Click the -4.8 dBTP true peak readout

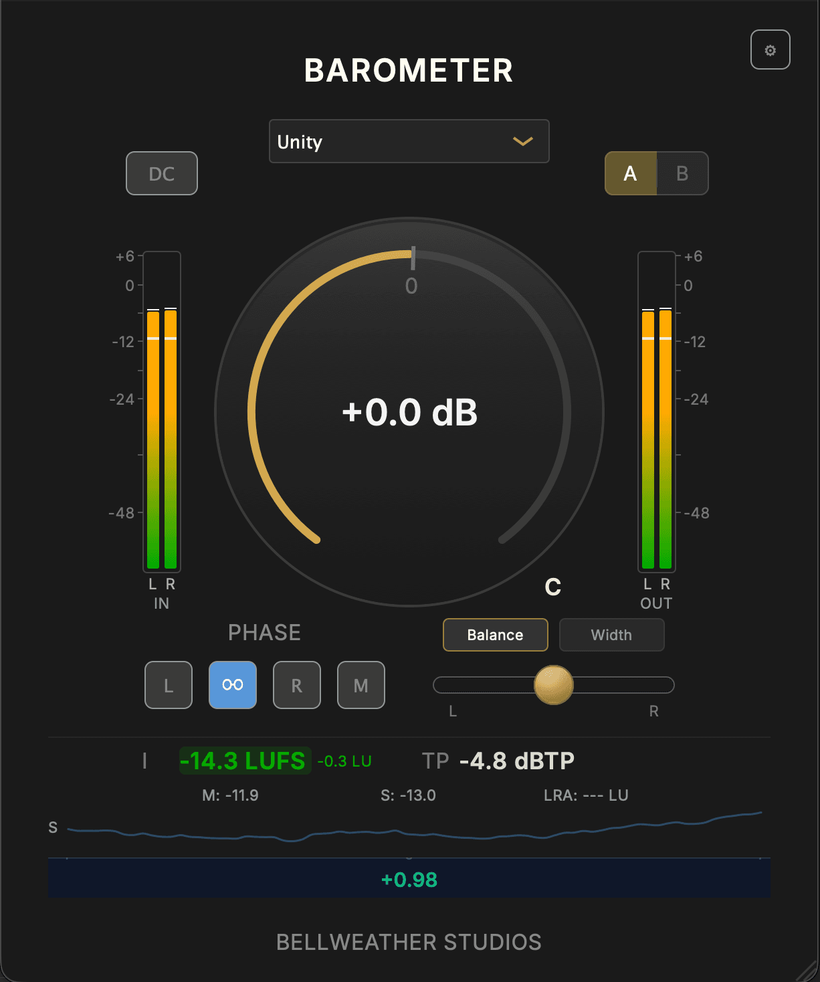pyautogui.click(x=517, y=761)
